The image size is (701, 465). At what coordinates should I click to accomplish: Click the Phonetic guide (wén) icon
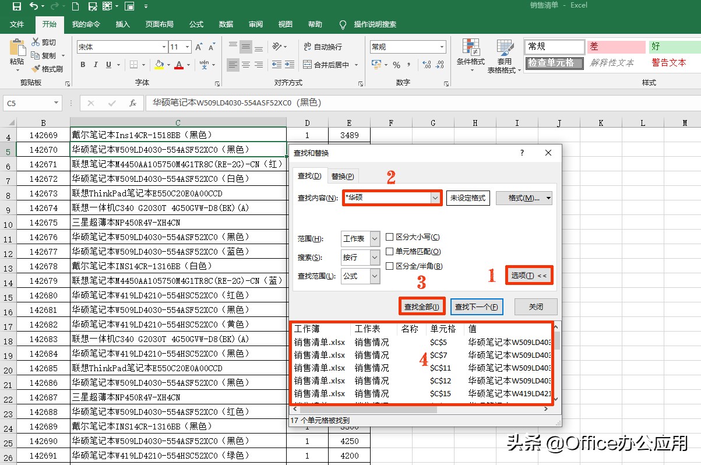204,65
